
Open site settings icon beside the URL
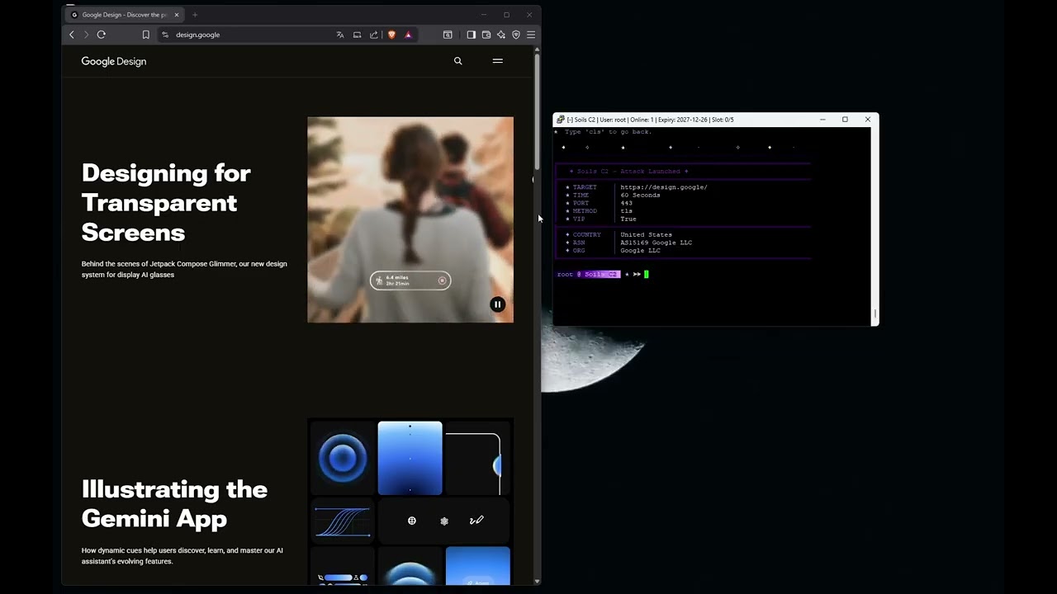coord(165,35)
